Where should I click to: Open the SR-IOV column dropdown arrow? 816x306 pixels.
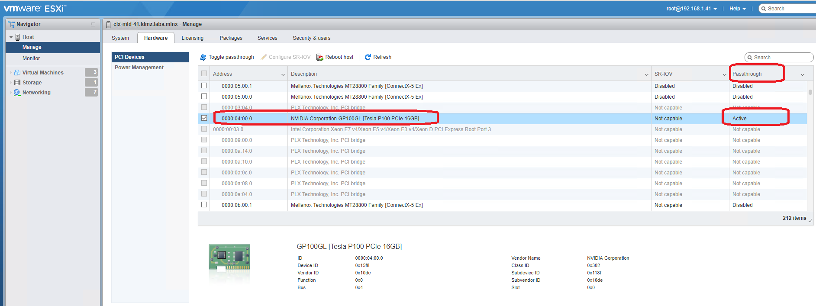(725, 74)
